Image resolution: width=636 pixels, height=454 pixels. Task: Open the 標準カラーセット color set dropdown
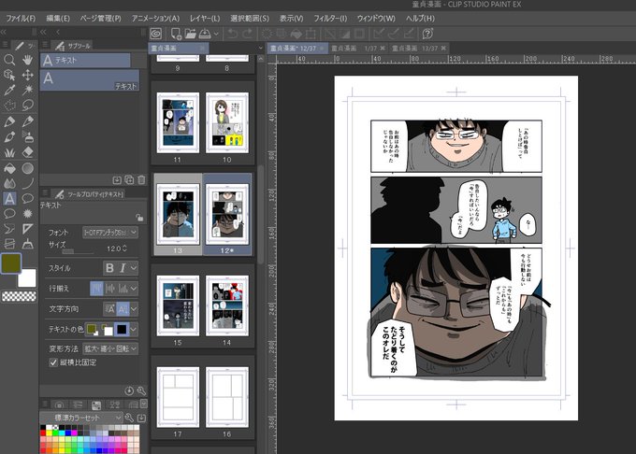click(x=81, y=418)
